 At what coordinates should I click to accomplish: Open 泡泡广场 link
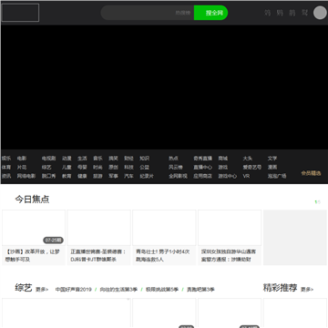click(x=277, y=176)
